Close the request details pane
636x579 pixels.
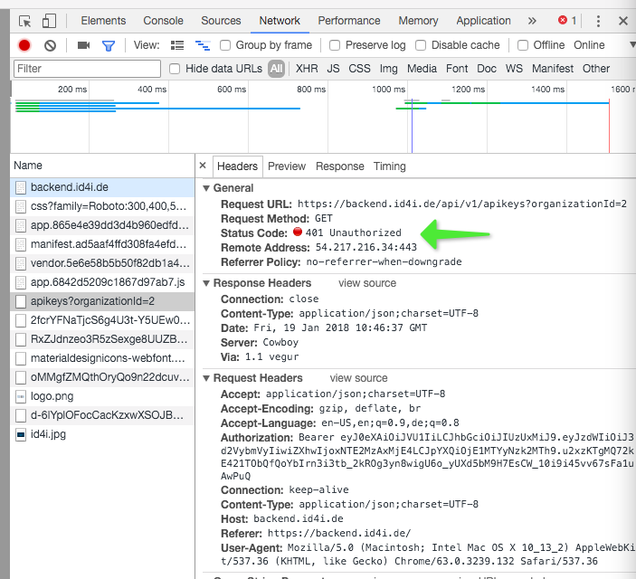pyautogui.click(x=203, y=166)
